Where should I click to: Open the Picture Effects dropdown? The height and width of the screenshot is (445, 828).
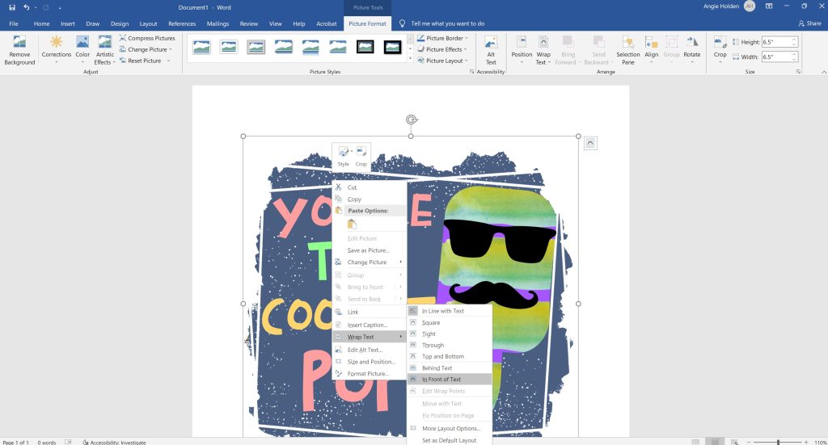[x=442, y=49]
